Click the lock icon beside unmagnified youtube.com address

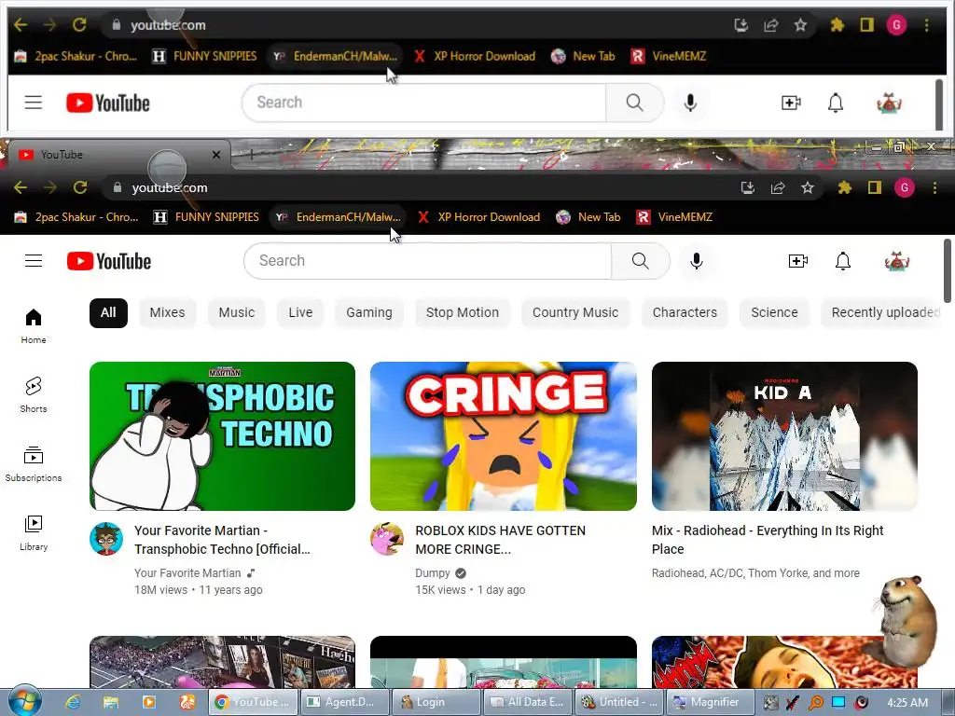pyautogui.click(x=118, y=187)
